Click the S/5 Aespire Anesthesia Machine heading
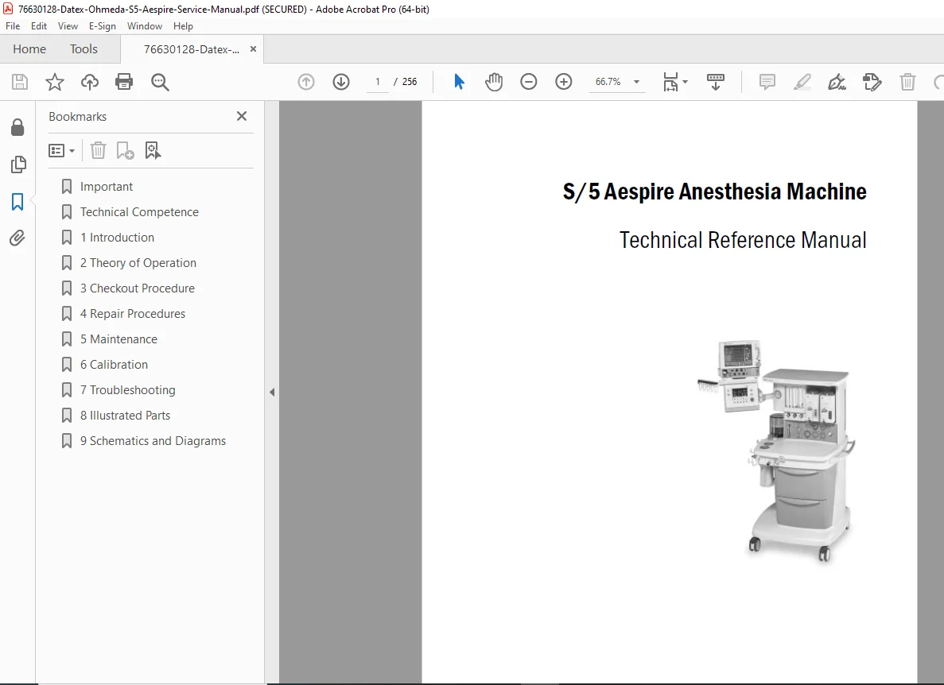This screenshot has height=685, width=944. [715, 192]
